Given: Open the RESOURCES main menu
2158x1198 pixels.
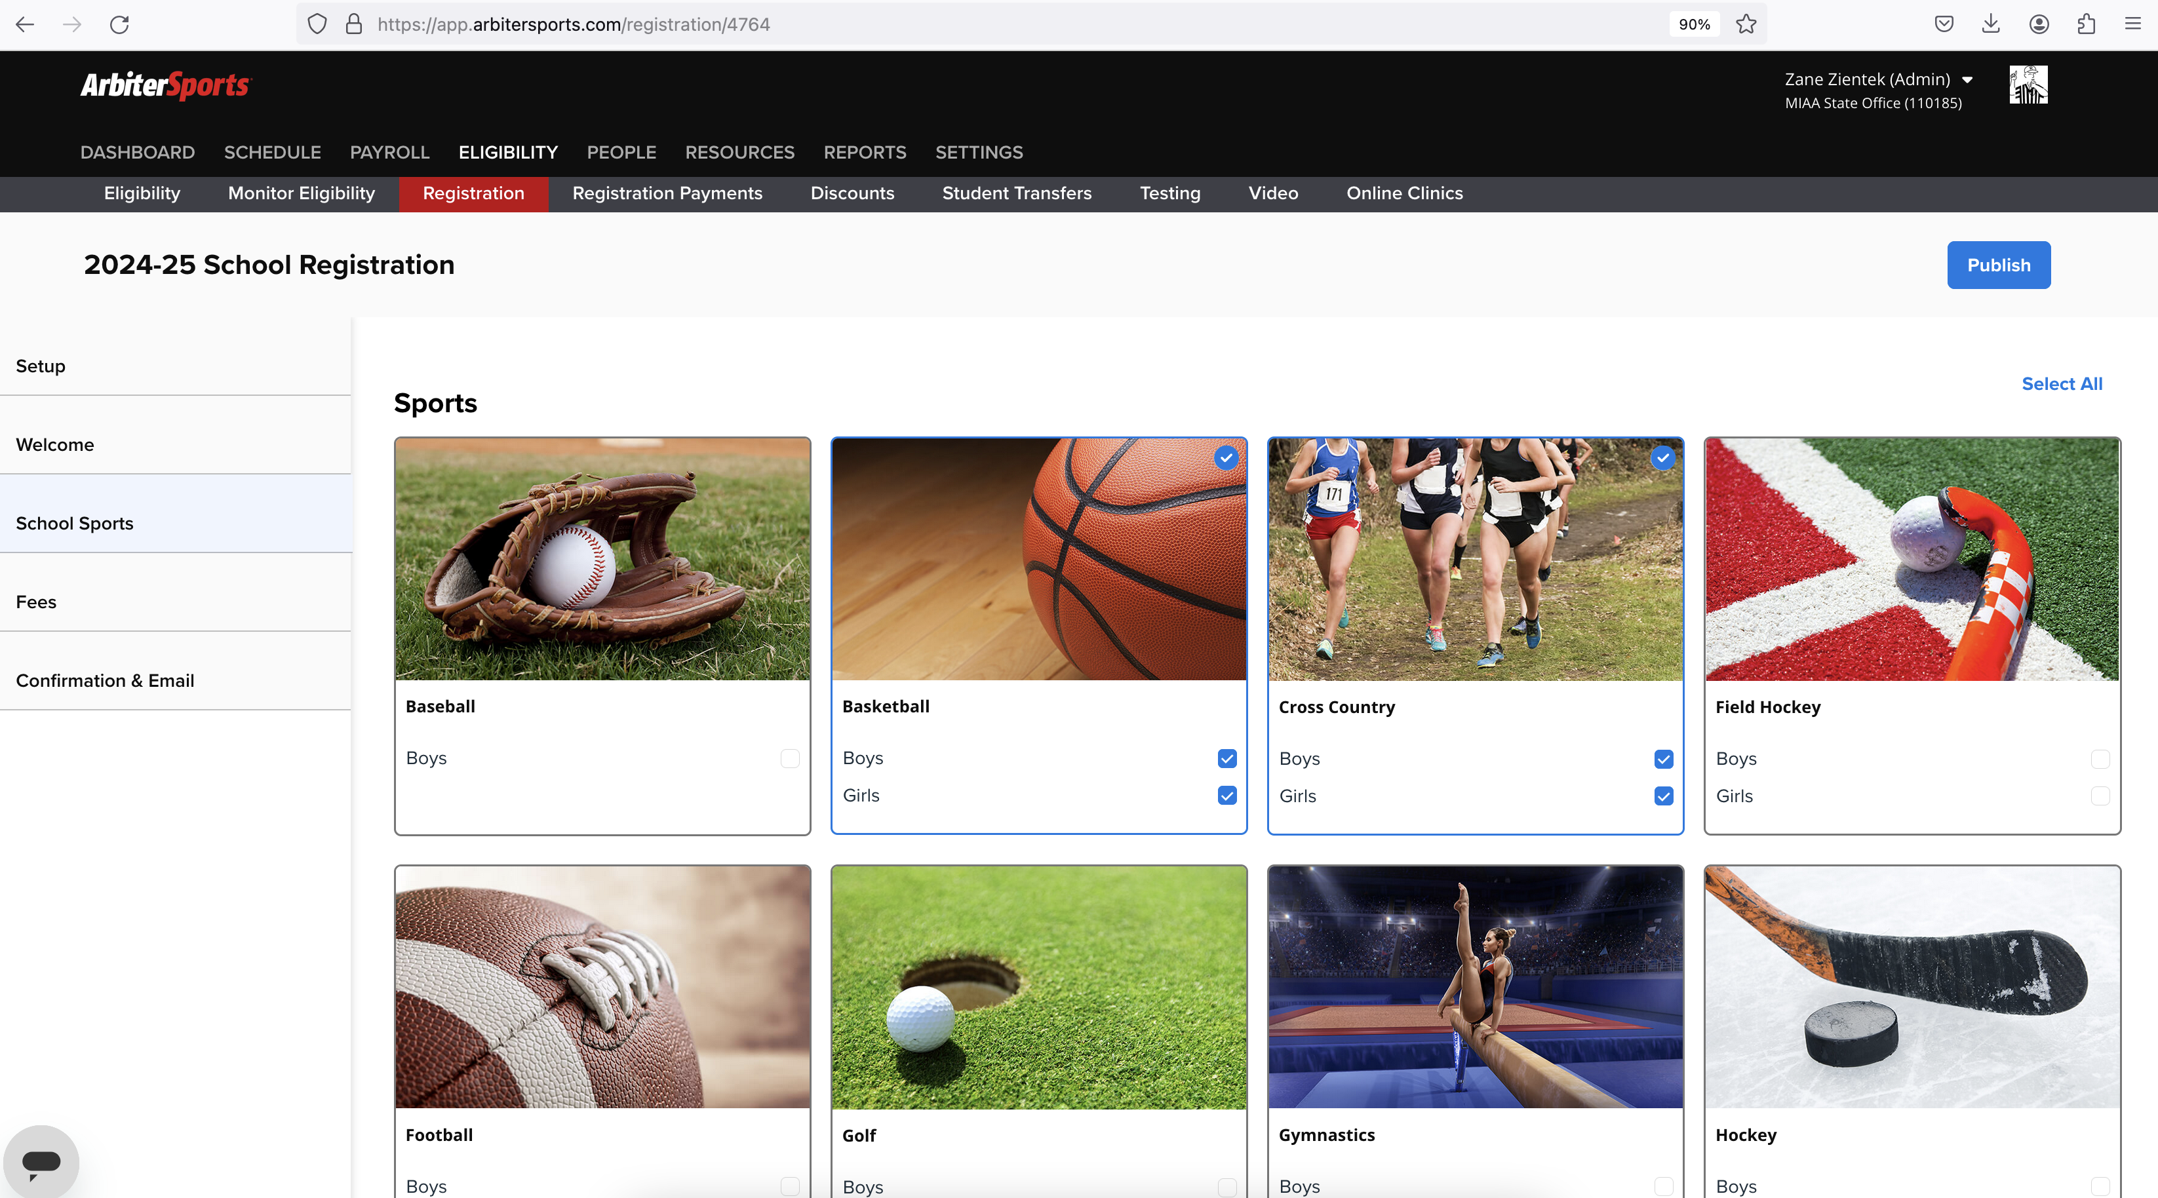Looking at the screenshot, I should [x=739, y=153].
